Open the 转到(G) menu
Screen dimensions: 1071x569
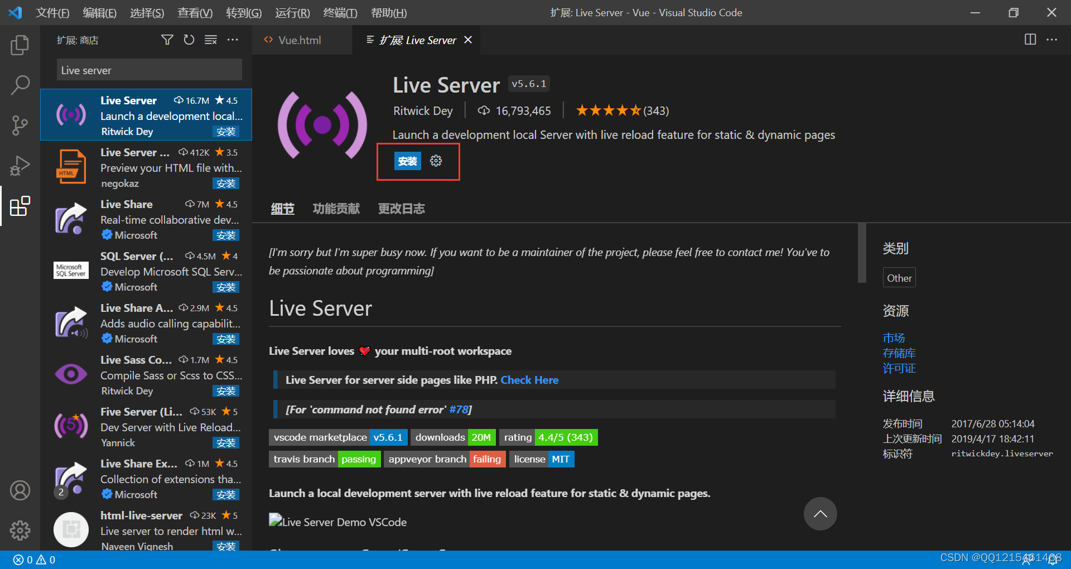tap(244, 12)
